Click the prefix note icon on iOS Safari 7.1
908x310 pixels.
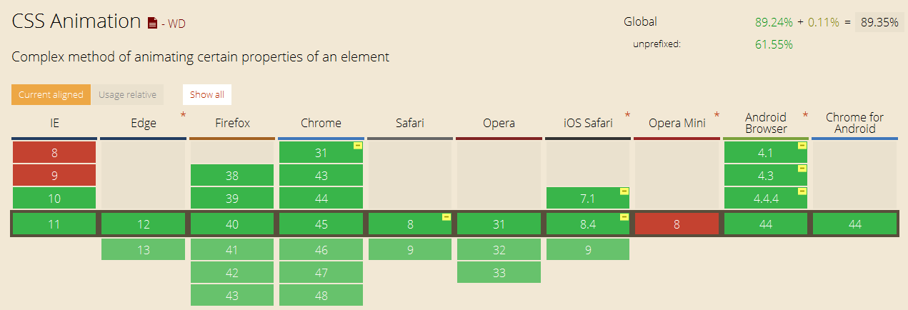624,191
